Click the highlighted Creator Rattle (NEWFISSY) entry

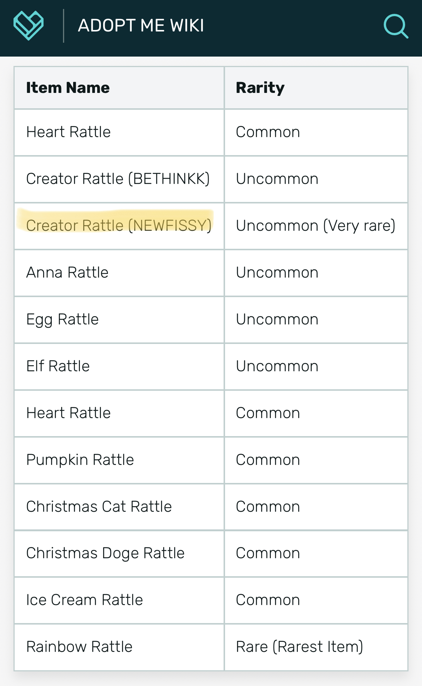tap(119, 226)
